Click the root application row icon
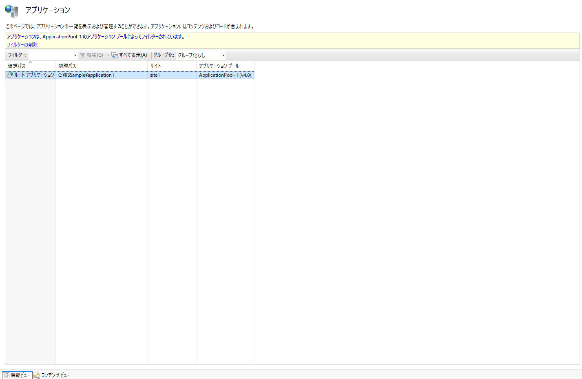Screen dimensions: 582x379 pos(10,75)
